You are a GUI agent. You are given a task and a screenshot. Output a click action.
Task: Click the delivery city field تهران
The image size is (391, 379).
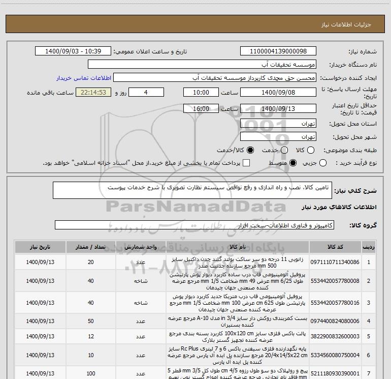(x=278, y=136)
